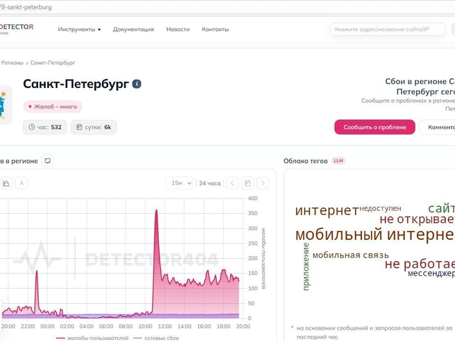Screen dimensions: 455x342
Task: Go to Документация page
Action: (133, 29)
